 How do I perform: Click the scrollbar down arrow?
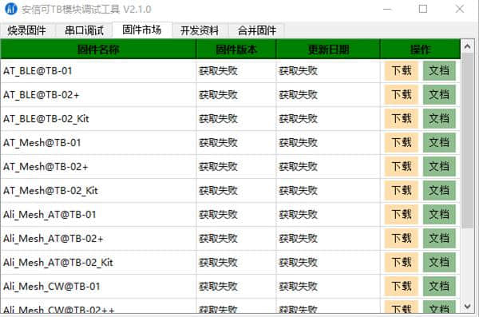coord(467,306)
